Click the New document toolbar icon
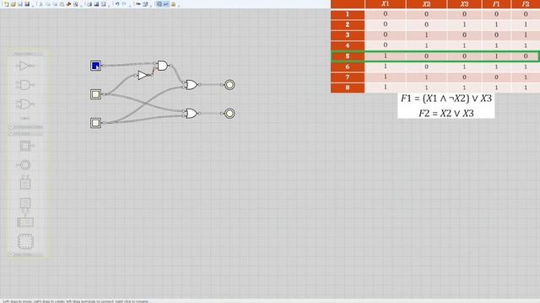Image resolution: width=540 pixels, height=303 pixels. [6, 4]
